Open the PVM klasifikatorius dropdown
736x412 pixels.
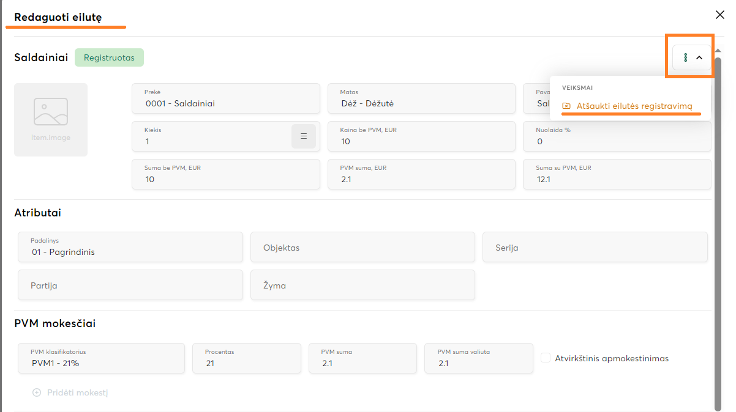(x=101, y=358)
